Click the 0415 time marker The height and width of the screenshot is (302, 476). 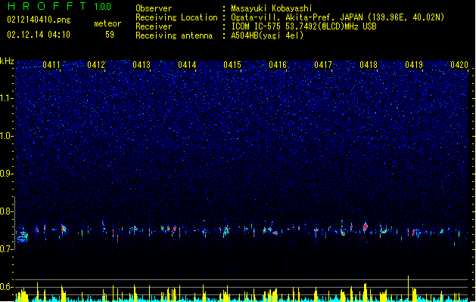click(232, 65)
